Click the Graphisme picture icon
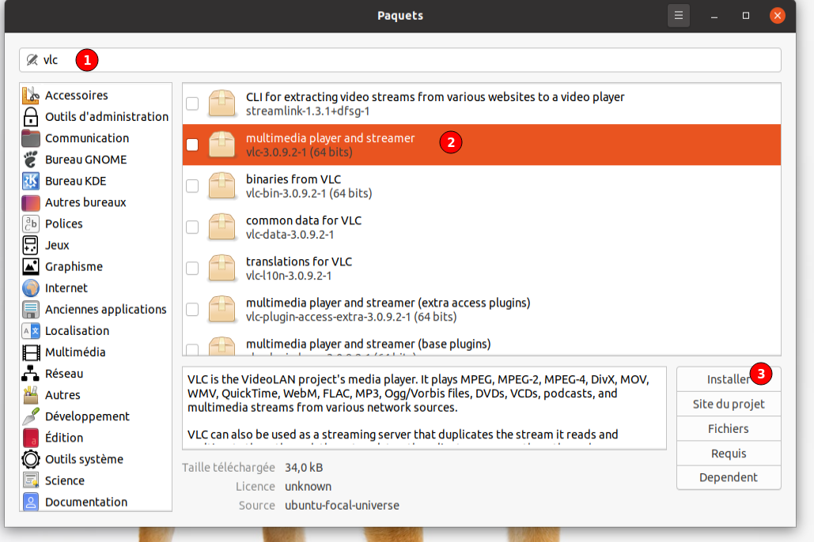814x542 pixels. (31, 266)
